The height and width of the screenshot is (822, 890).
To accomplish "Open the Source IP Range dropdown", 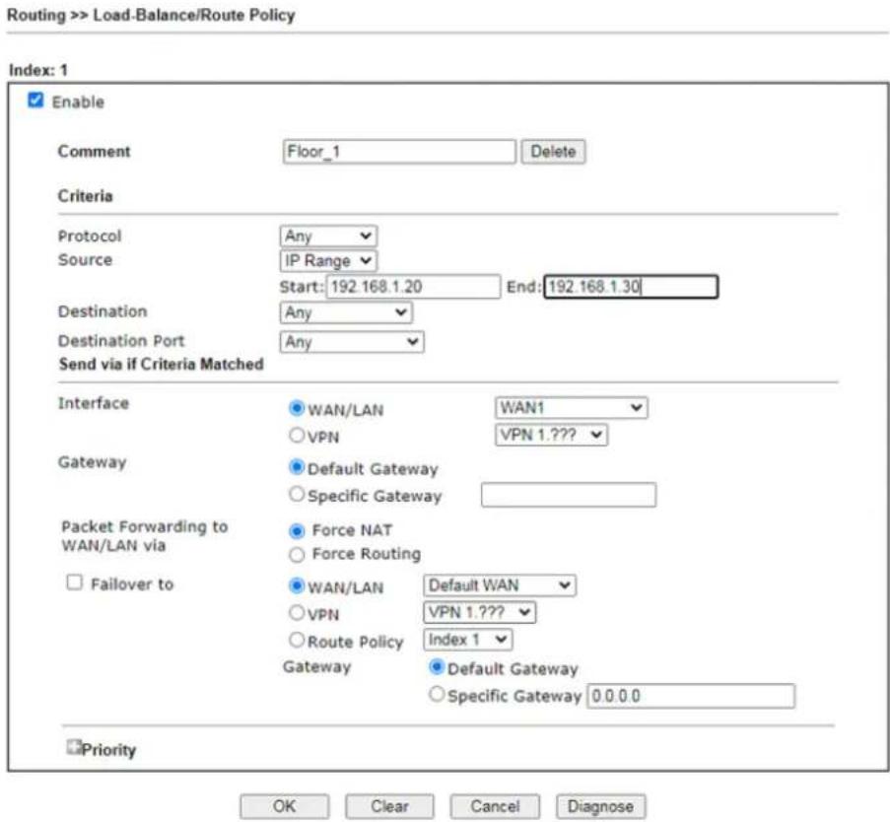I will tap(328, 260).
